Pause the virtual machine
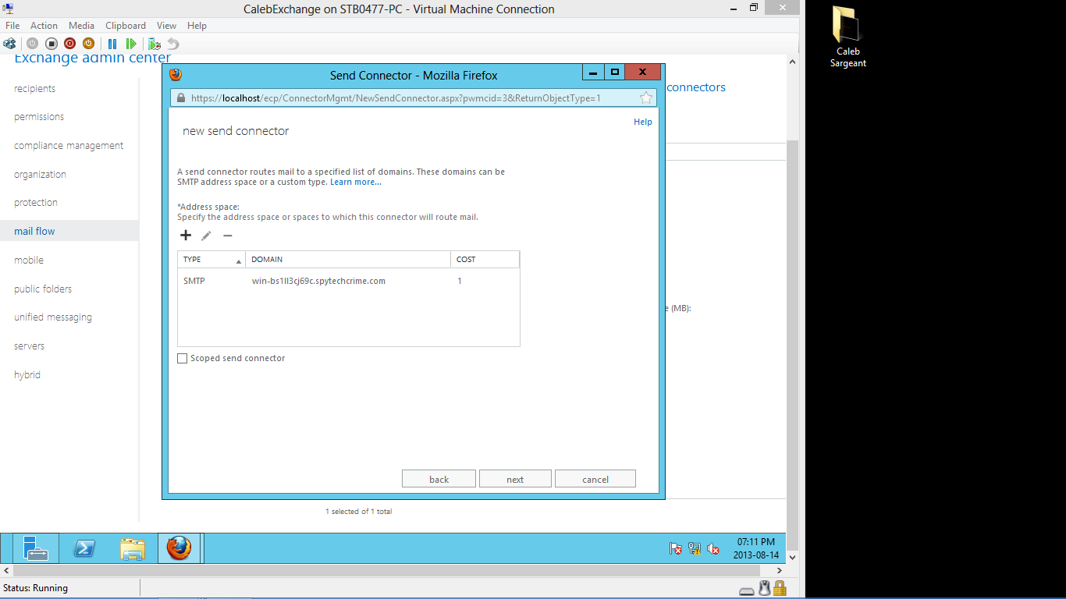This screenshot has height=599, width=1066. point(112,44)
